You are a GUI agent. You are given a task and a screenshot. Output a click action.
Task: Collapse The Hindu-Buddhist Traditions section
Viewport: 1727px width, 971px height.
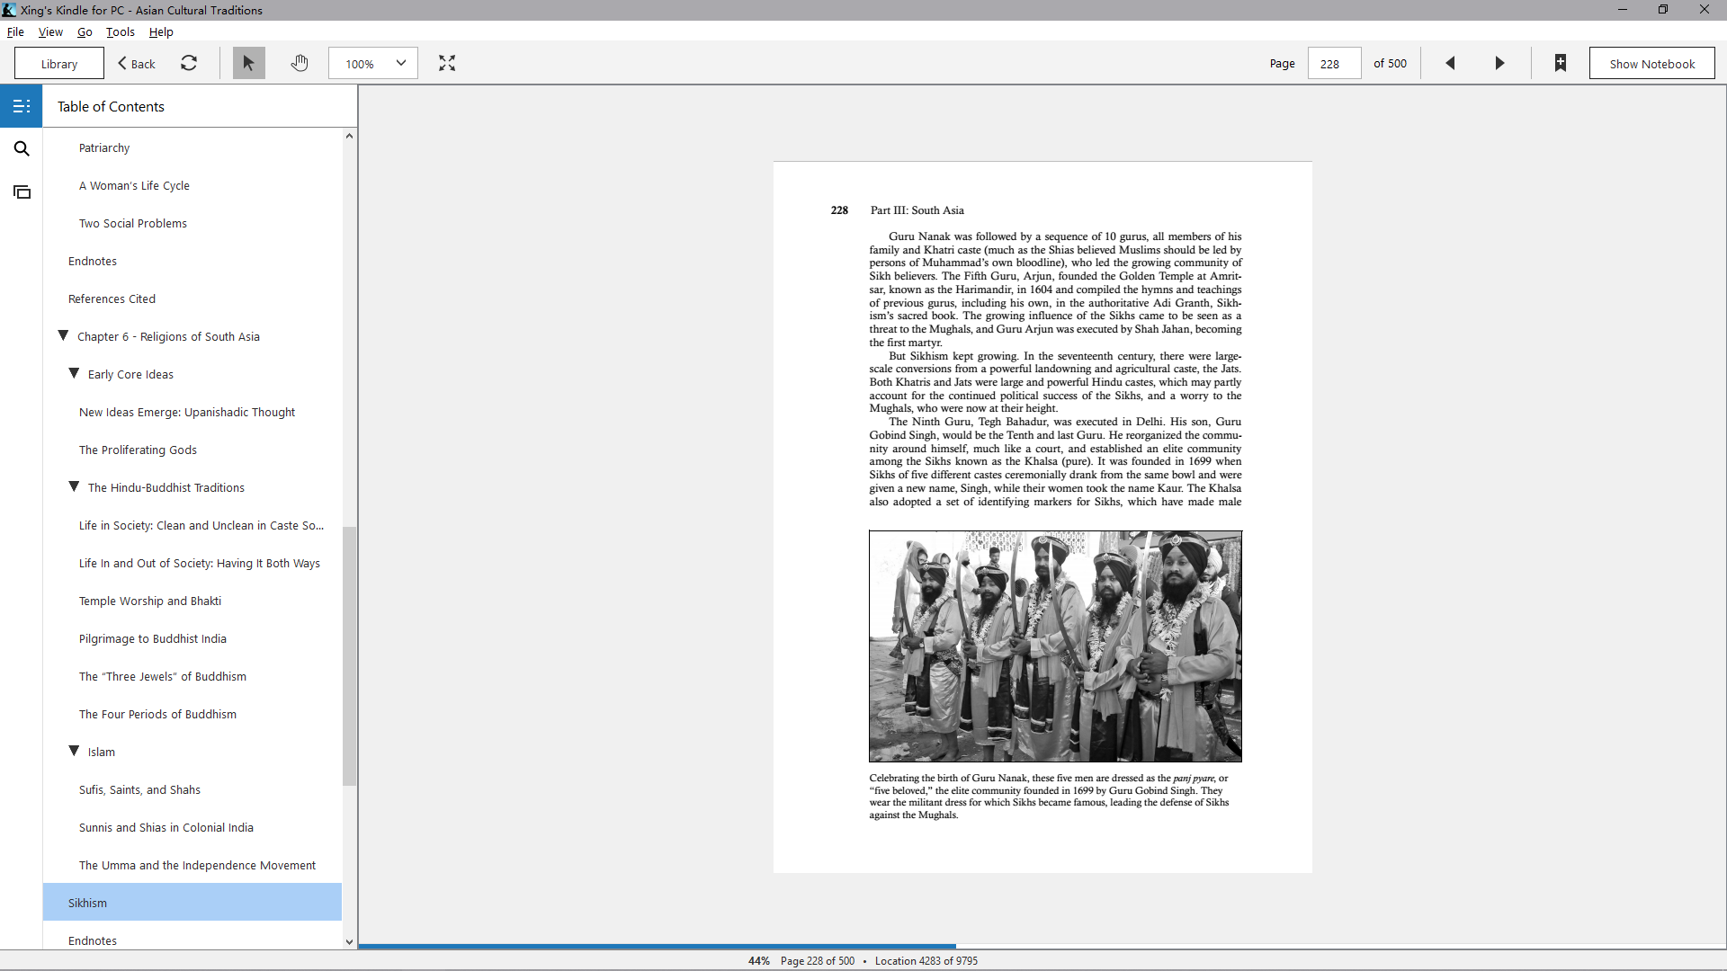point(74,486)
